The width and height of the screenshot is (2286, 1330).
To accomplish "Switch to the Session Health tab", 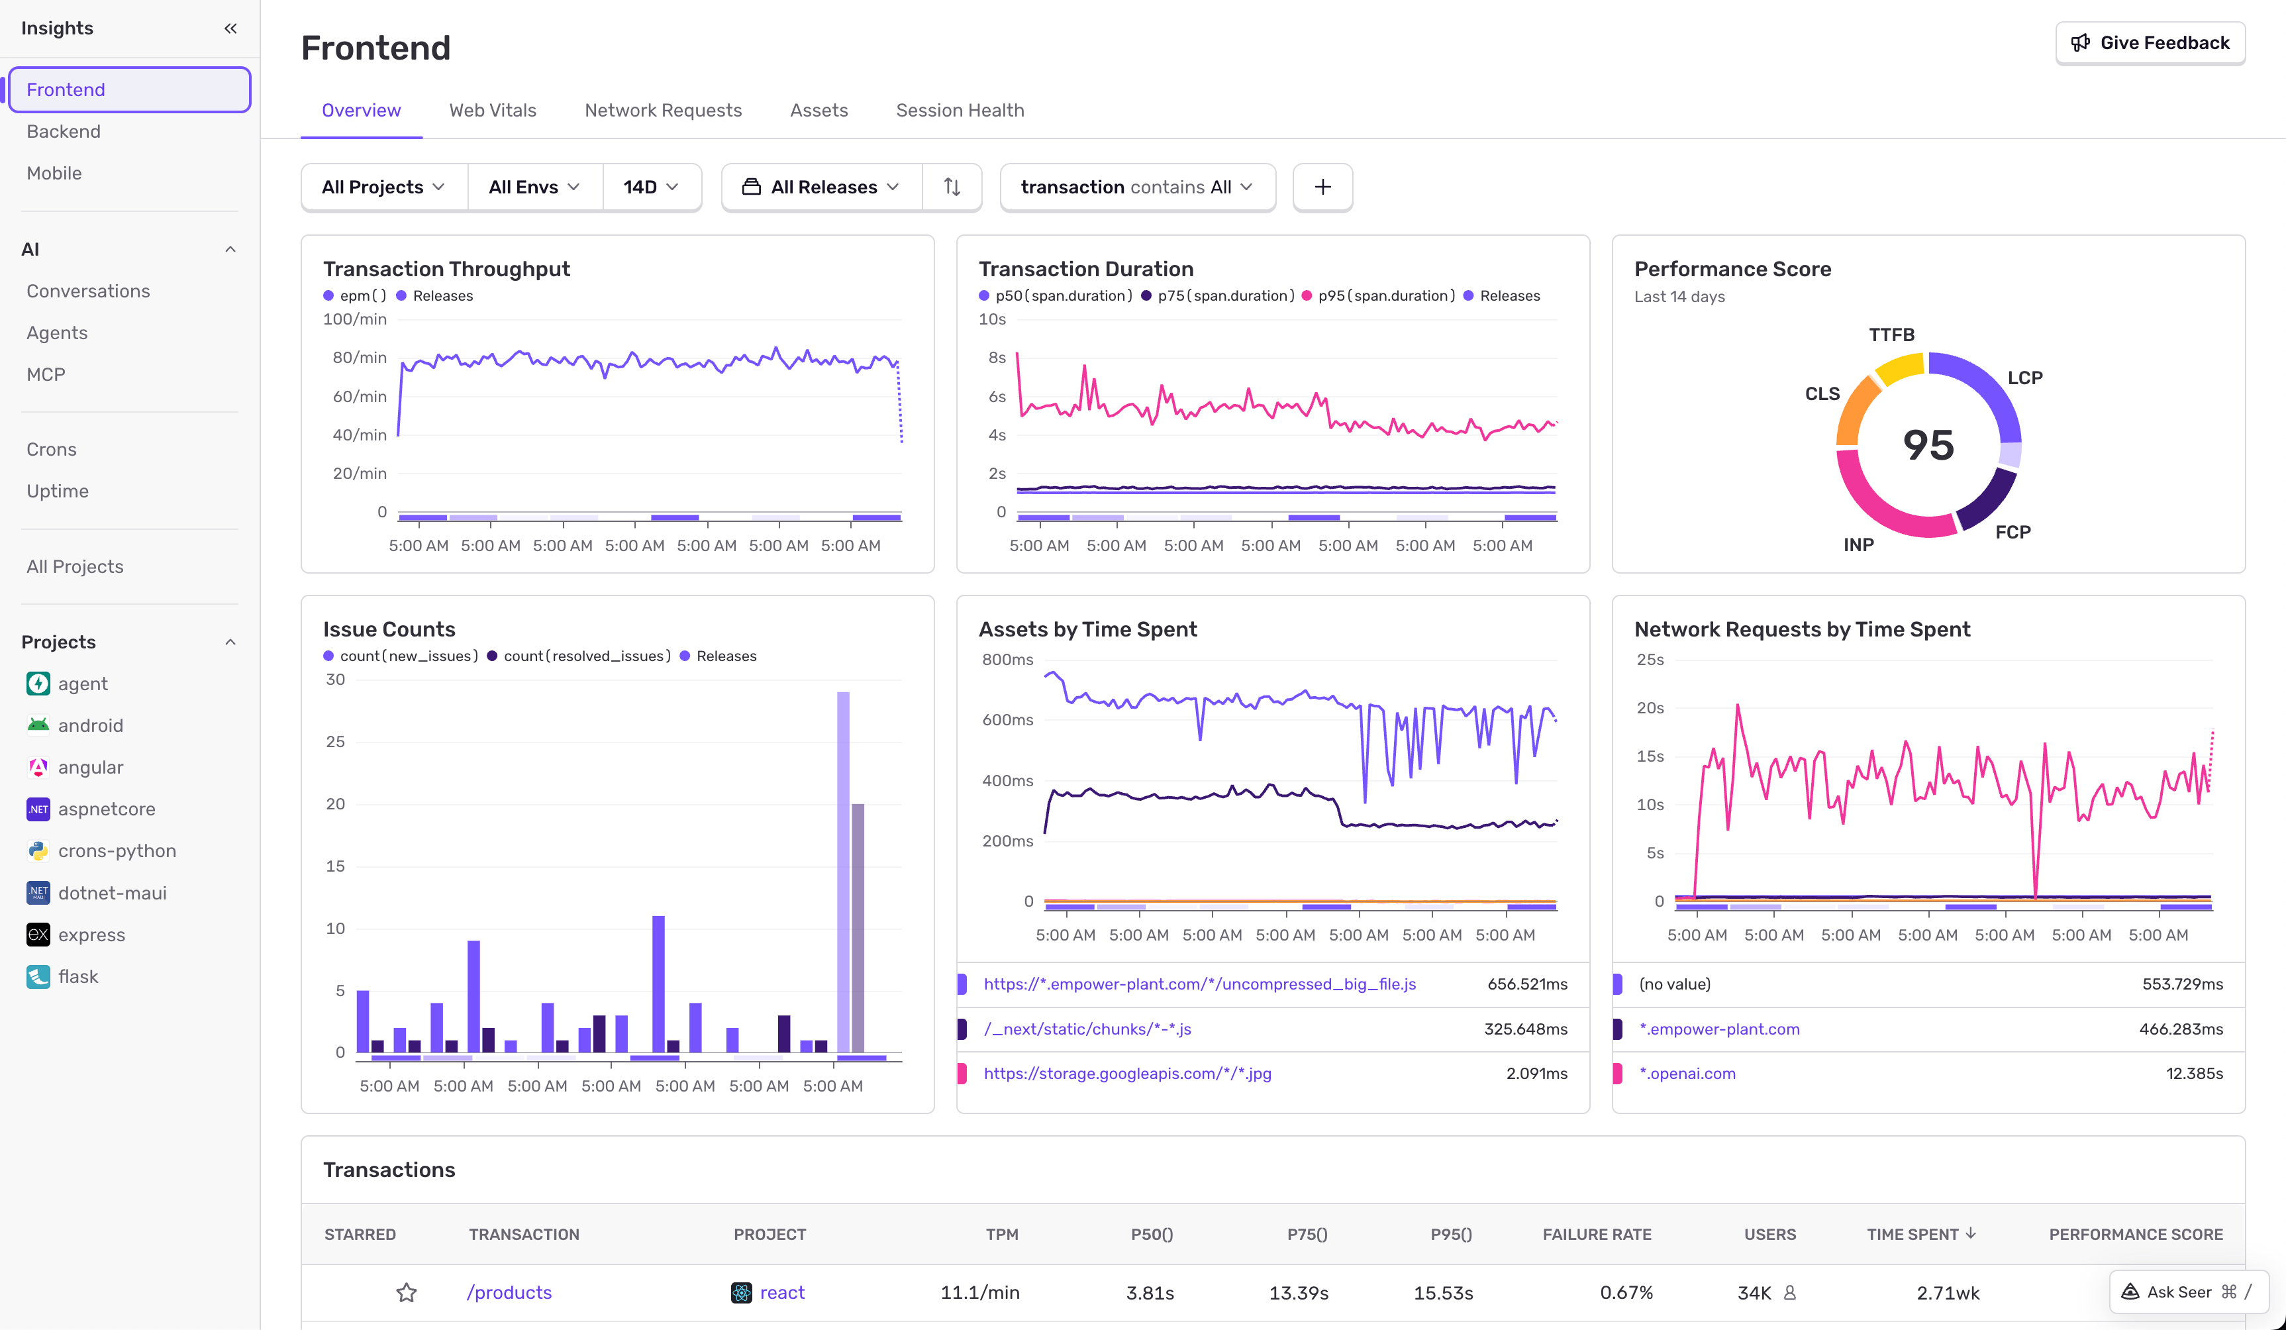I will (x=960, y=111).
